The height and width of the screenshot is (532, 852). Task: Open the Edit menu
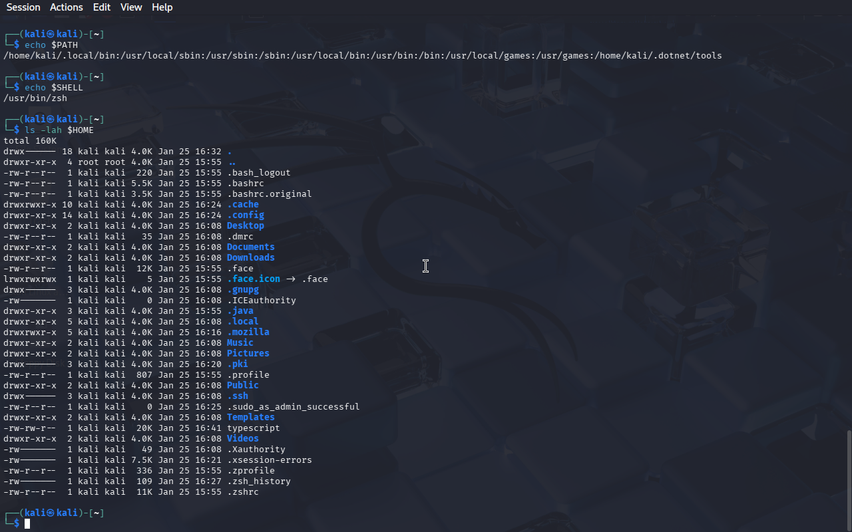tap(102, 7)
